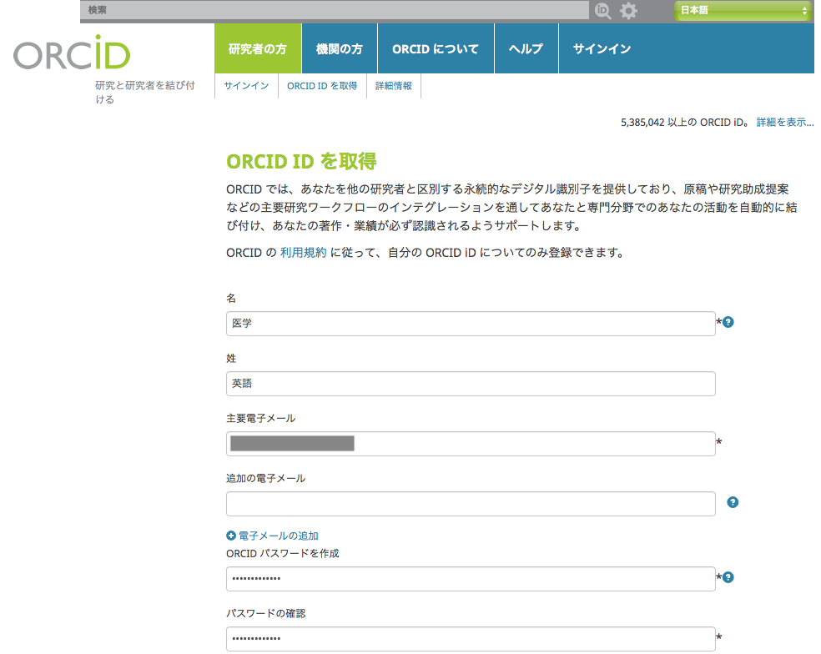Click the ORCID iD search icon

coord(602,11)
